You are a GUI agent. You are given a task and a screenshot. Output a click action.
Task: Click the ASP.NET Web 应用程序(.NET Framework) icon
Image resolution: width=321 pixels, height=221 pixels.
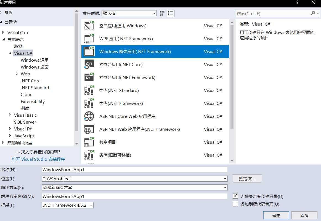(x=89, y=129)
